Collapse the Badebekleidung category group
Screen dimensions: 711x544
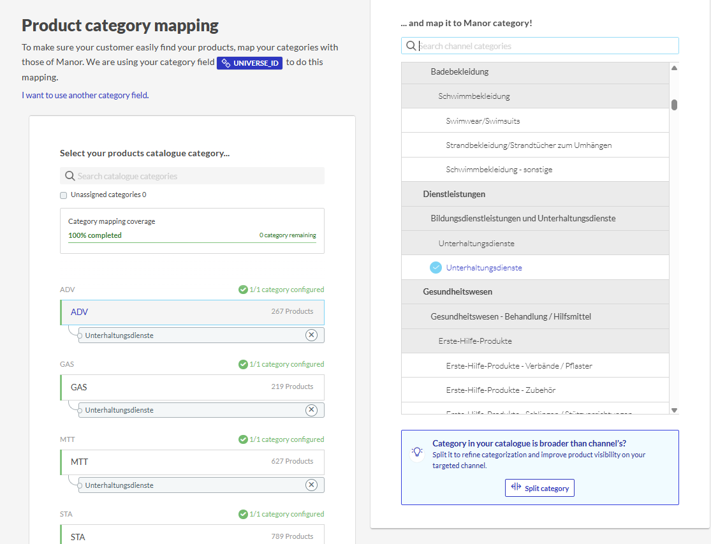(x=460, y=72)
